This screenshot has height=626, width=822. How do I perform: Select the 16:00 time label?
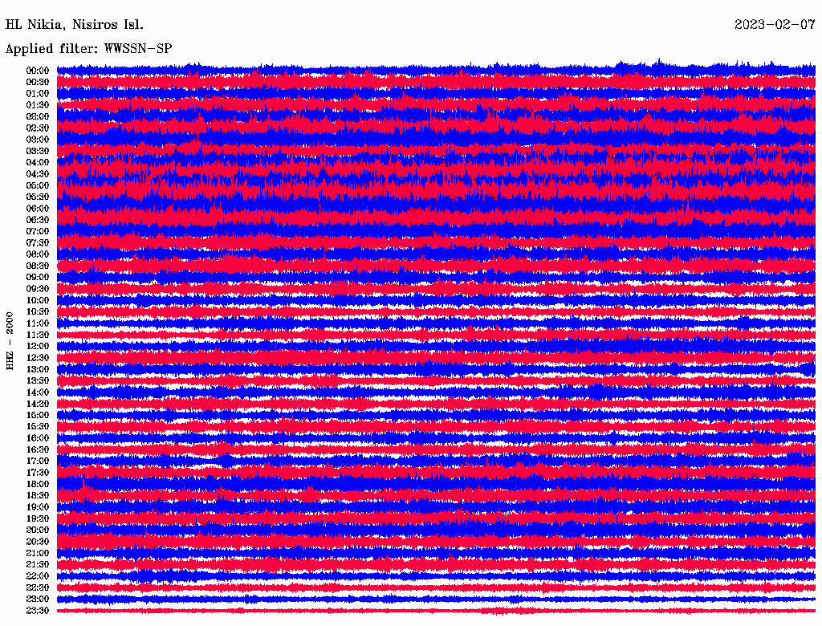(38, 438)
